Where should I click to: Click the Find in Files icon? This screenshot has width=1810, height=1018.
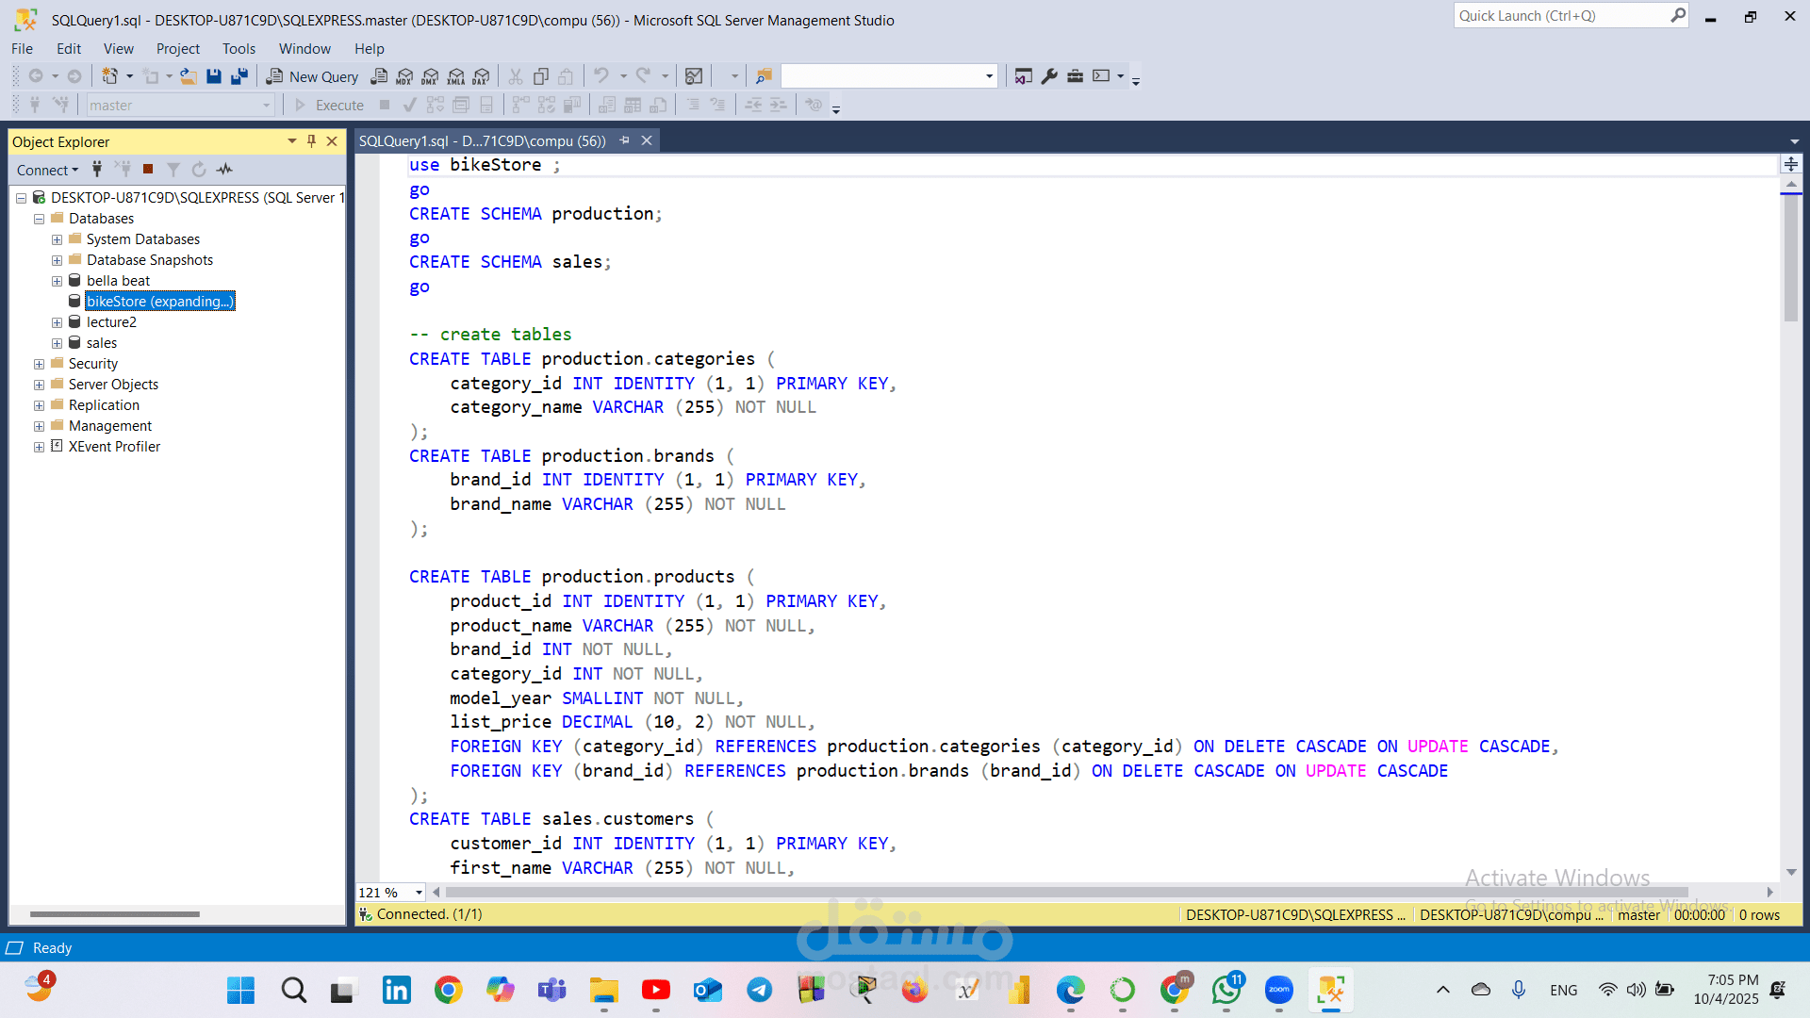[764, 76]
